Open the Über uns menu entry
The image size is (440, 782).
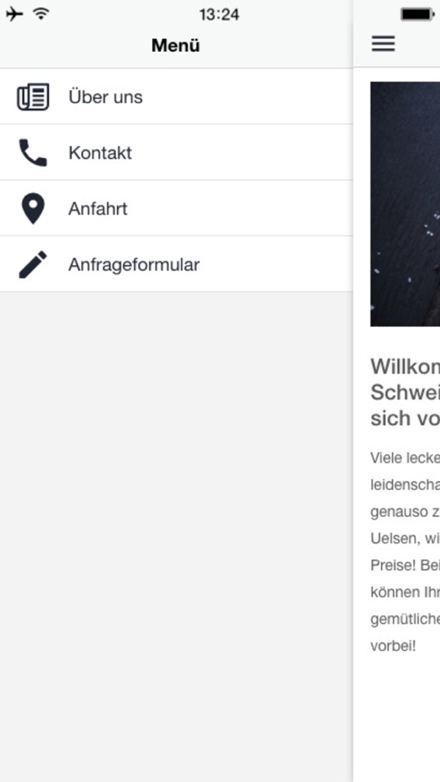pos(176,97)
